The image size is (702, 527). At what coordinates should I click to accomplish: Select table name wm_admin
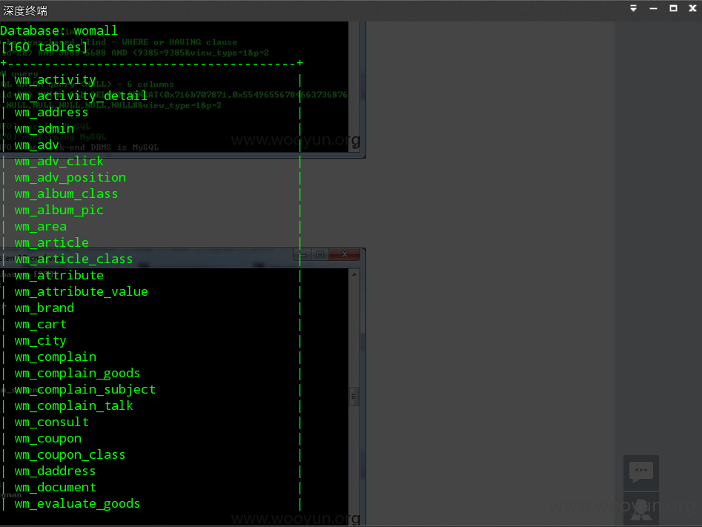pos(44,128)
